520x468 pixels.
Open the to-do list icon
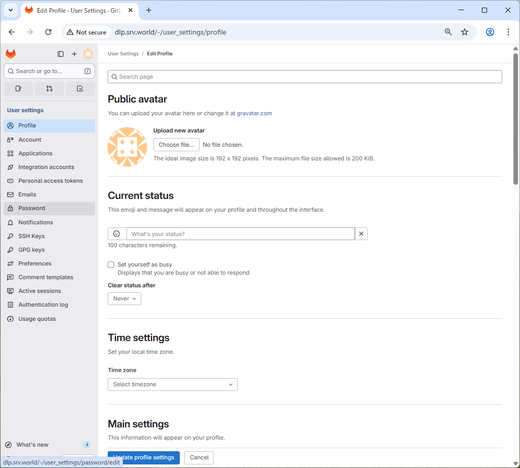coord(80,89)
